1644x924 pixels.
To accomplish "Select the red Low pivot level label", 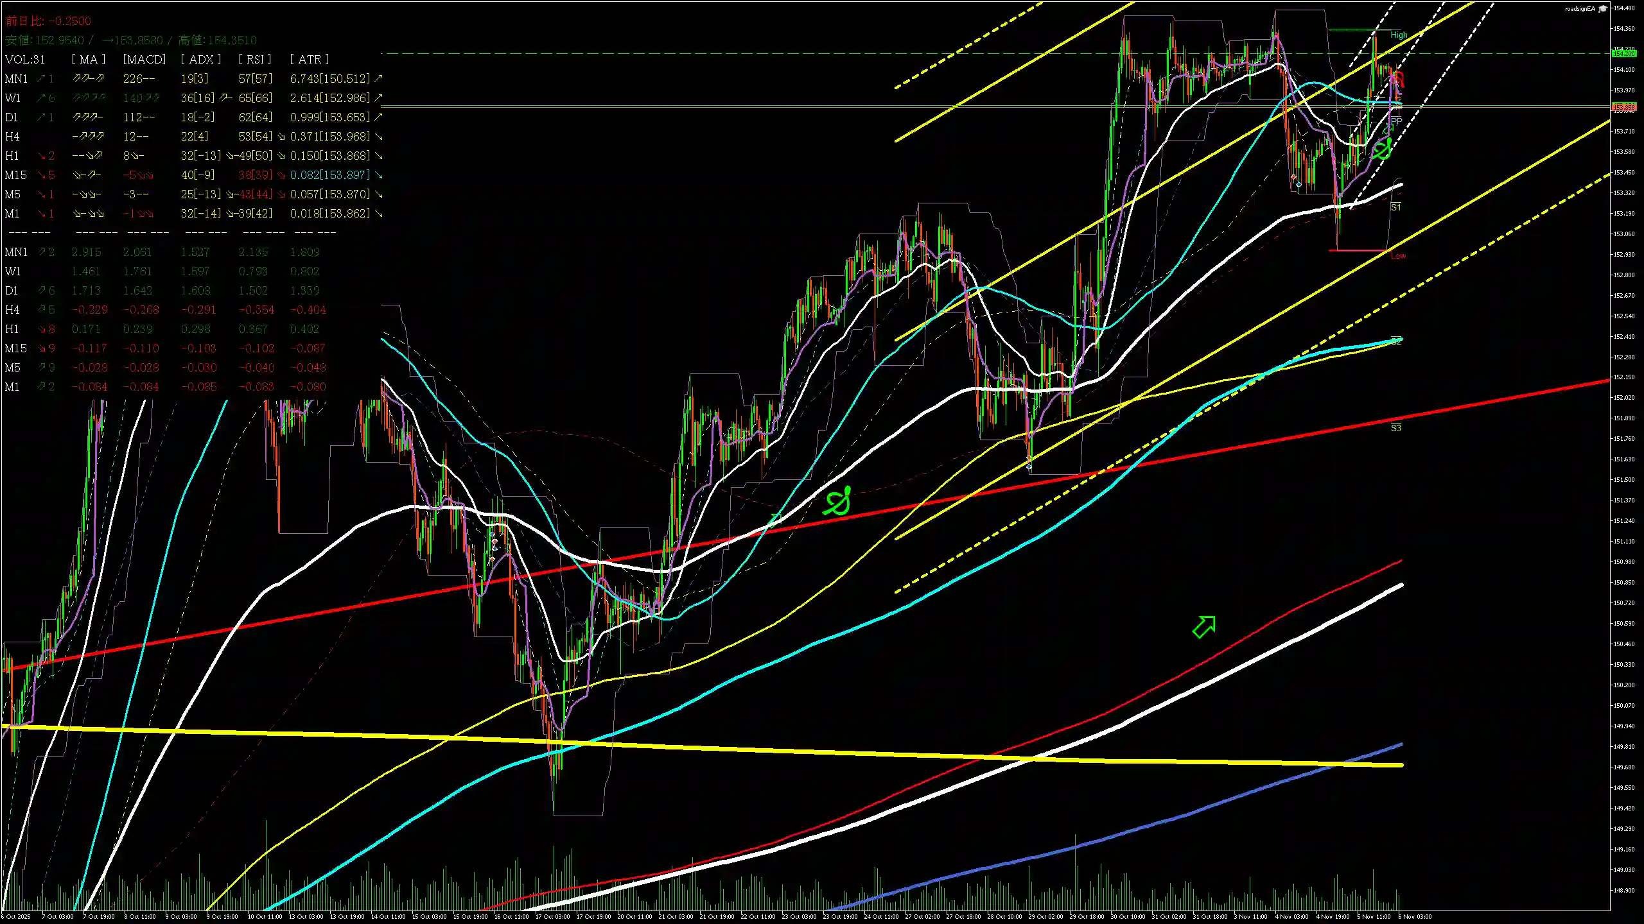I will (1398, 255).
